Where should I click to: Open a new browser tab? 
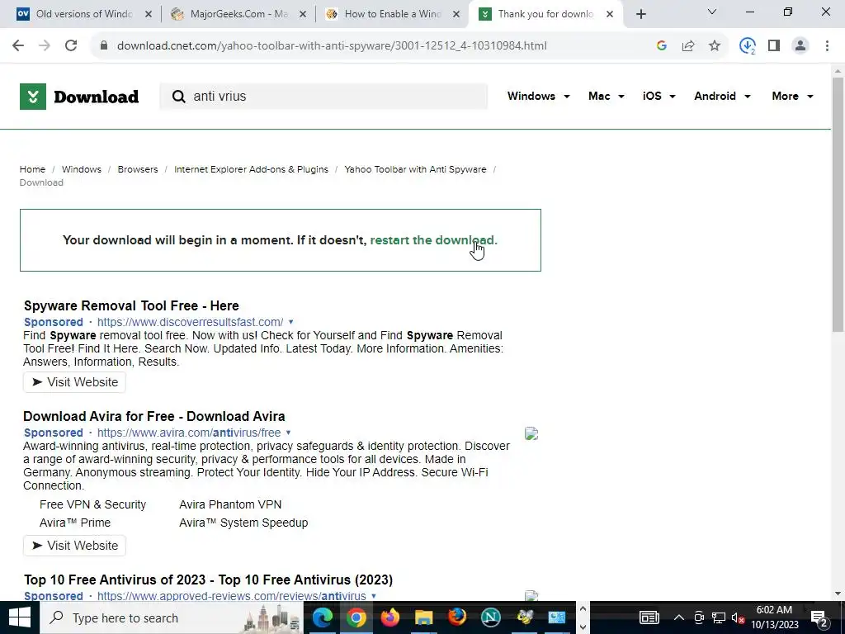click(640, 14)
